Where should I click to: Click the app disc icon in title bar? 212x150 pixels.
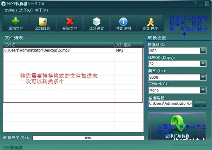pyautogui.click(x=4, y=4)
